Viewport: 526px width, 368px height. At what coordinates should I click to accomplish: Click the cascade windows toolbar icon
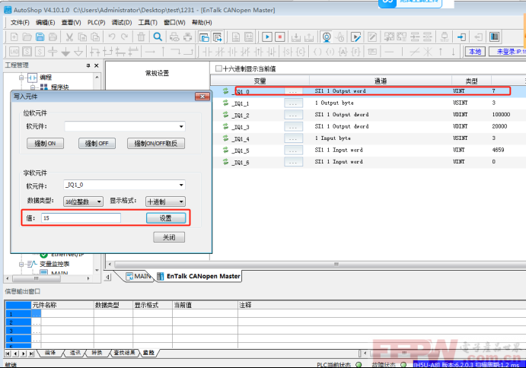pos(204,36)
